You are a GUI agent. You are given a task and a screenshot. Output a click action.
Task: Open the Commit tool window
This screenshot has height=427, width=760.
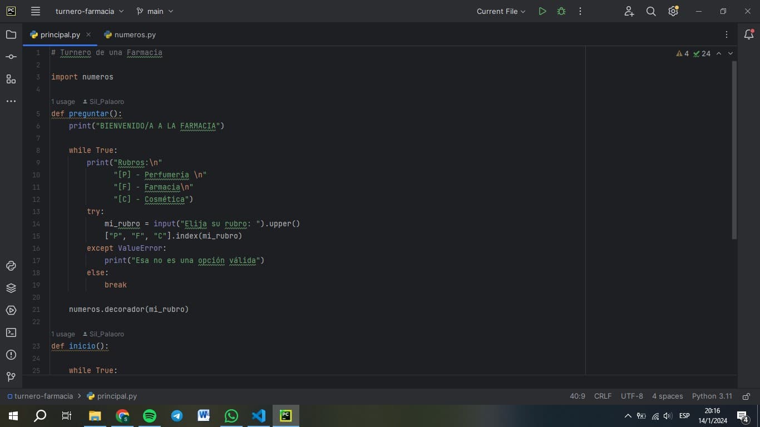(x=11, y=57)
